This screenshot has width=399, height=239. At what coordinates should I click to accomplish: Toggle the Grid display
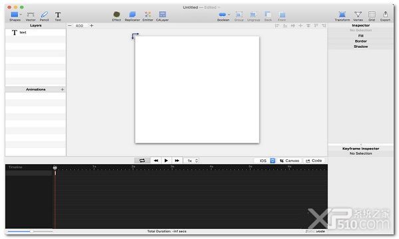372,16
